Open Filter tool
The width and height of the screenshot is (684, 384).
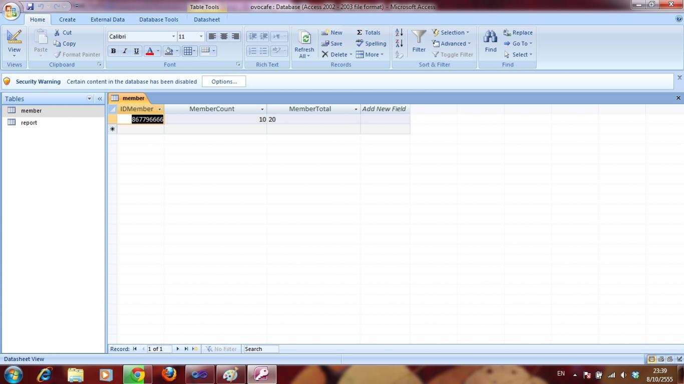click(419, 41)
